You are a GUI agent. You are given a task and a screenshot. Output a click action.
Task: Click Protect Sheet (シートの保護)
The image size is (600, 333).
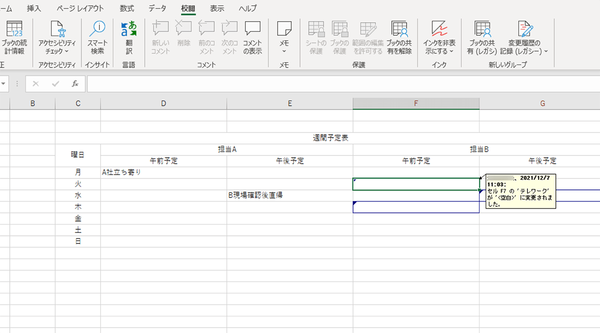click(316, 38)
